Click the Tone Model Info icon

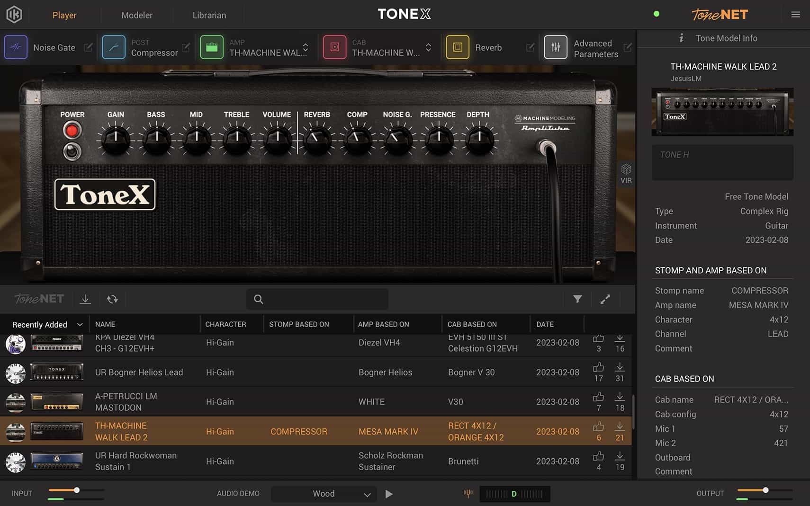pyautogui.click(x=681, y=38)
